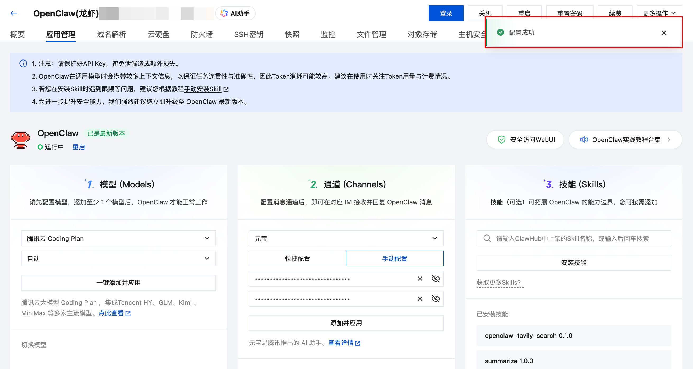Open the 腾讯云 Coding Plan model dropdown
Screen dimensions: 693x369
tap(118, 238)
